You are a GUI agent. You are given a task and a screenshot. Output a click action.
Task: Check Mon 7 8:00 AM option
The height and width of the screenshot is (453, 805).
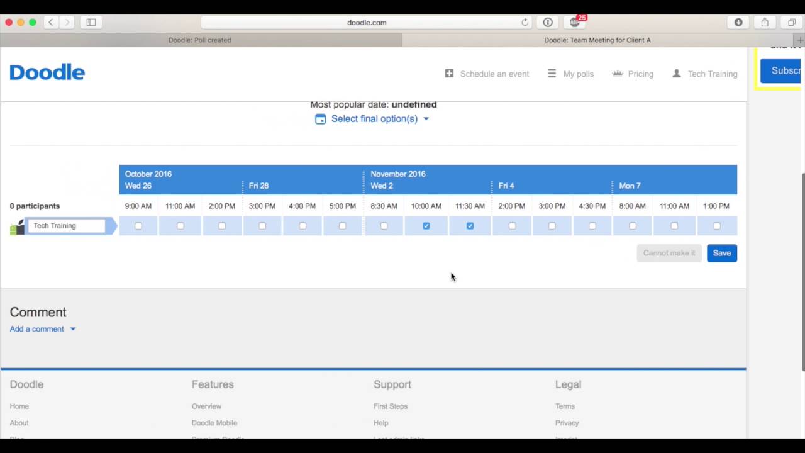click(x=633, y=226)
